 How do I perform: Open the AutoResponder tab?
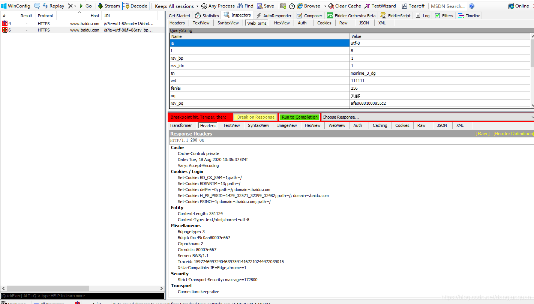coord(273,16)
